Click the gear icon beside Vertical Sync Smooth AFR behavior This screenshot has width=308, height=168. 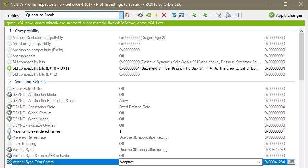[9, 156]
